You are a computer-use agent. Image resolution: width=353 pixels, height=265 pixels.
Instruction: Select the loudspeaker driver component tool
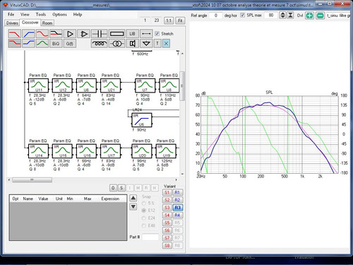coord(133,43)
